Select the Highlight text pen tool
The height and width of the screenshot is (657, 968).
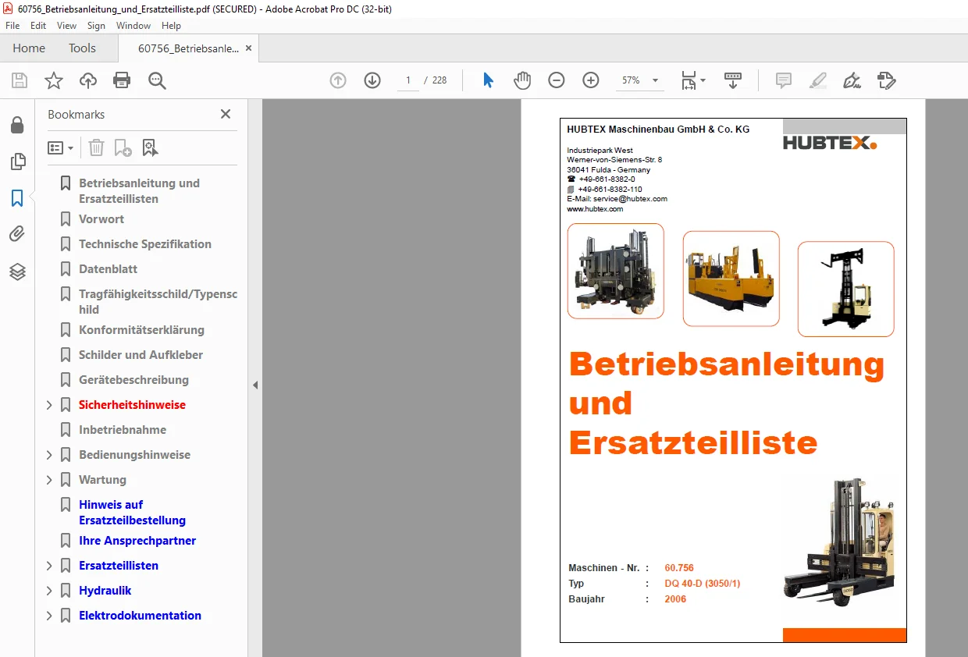point(817,80)
